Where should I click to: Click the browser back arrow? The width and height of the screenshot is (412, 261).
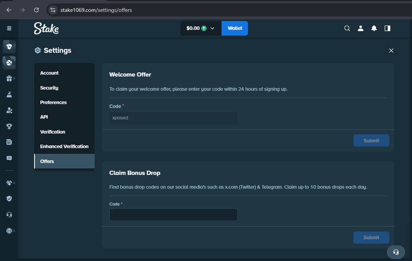coord(9,10)
